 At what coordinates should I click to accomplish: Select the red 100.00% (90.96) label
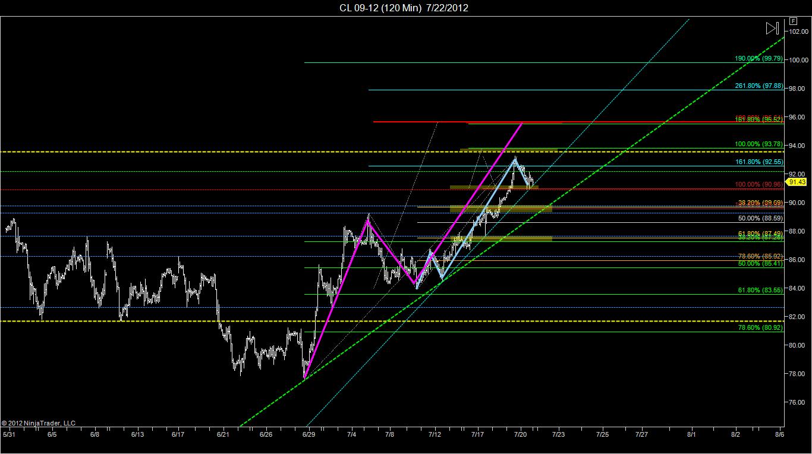click(759, 185)
